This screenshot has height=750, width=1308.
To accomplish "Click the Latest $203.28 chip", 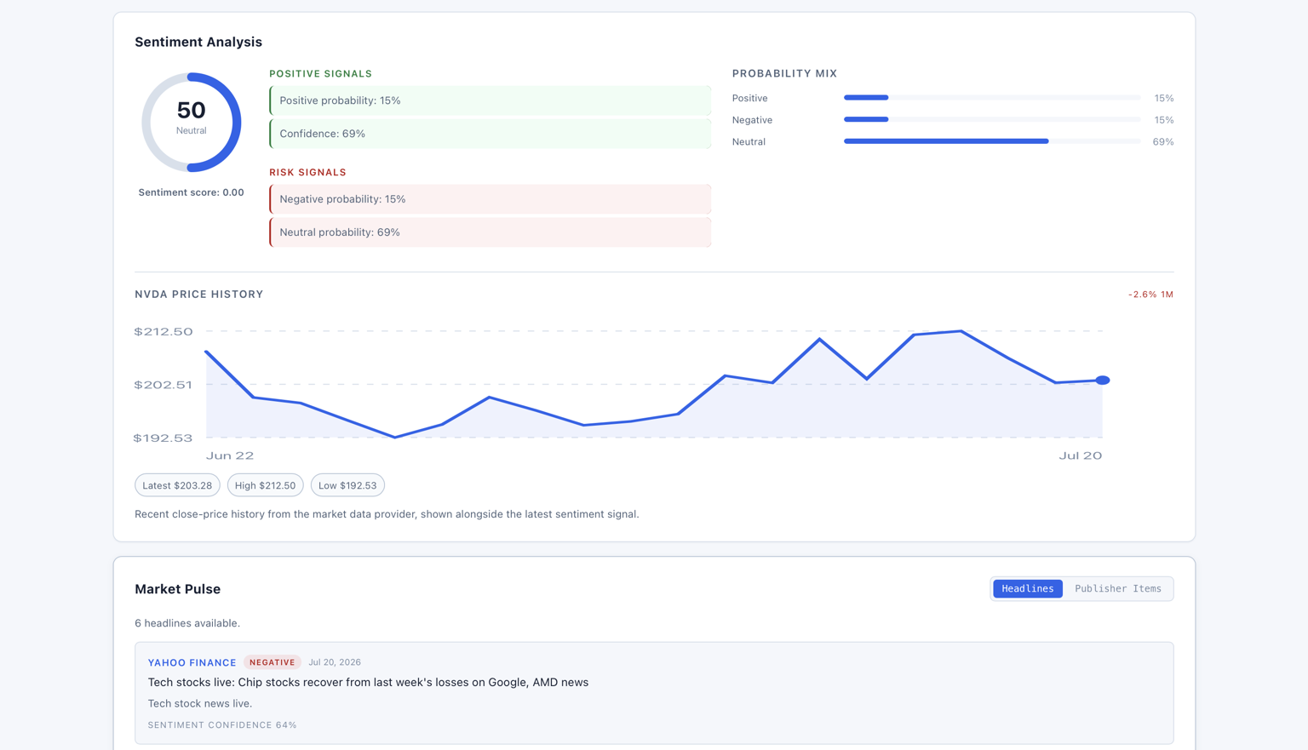I will tap(177, 485).
